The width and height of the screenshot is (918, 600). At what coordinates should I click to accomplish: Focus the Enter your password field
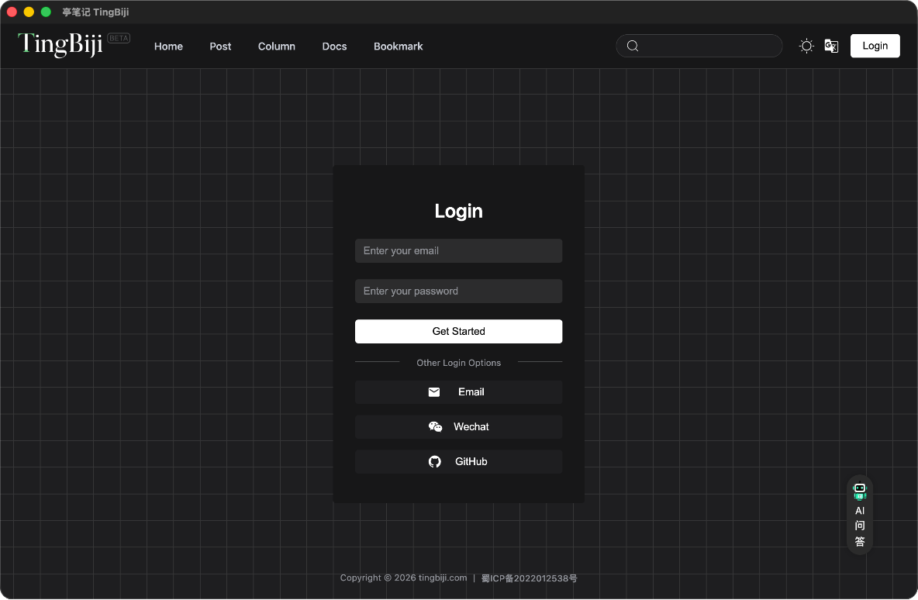(458, 291)
